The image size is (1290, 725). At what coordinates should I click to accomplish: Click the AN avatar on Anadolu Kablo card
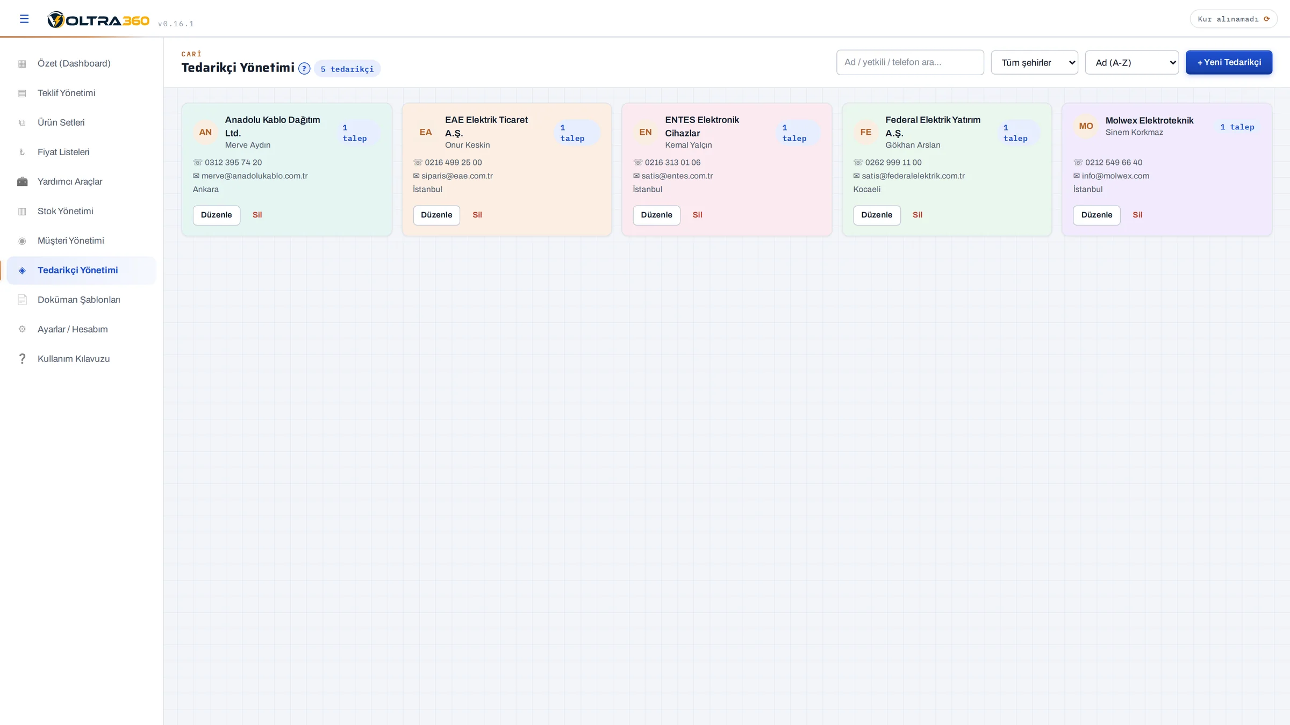(x=205, y=132)
